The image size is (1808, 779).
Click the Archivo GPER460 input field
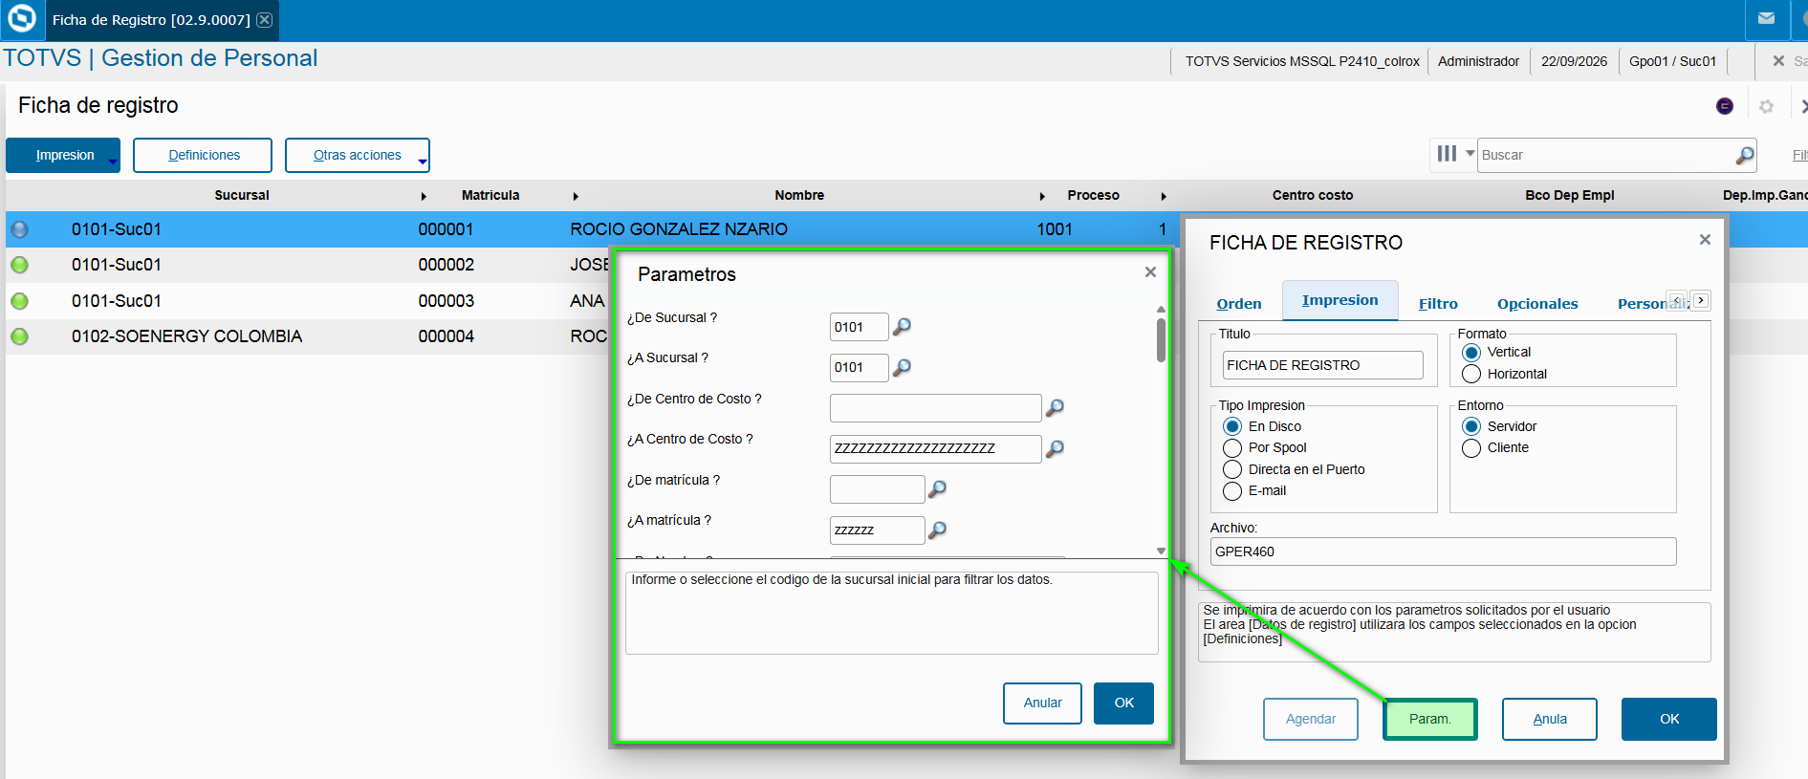click(x=1443, y=552)
